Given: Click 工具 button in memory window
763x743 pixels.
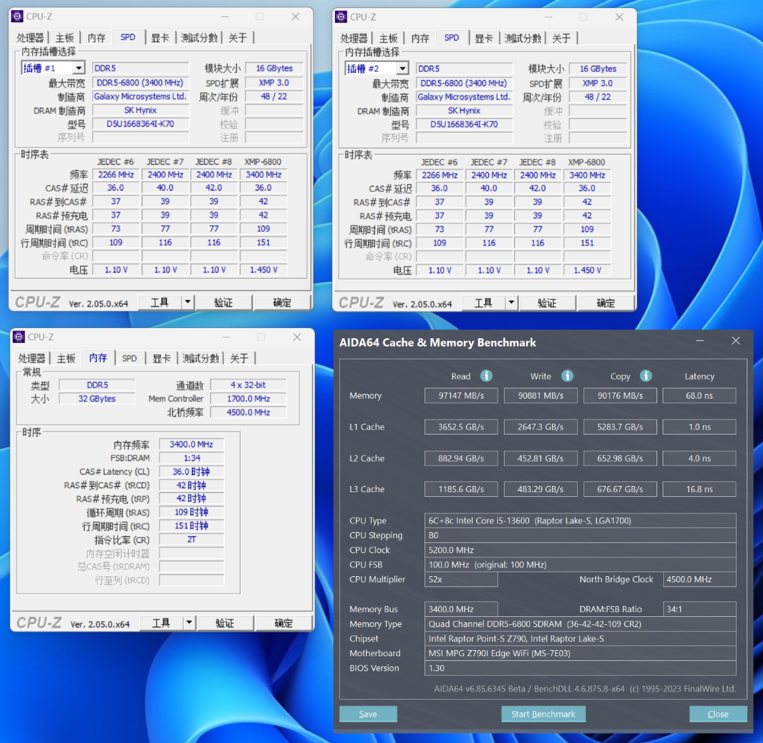Looking at the screenshot, I should (161, 623).
